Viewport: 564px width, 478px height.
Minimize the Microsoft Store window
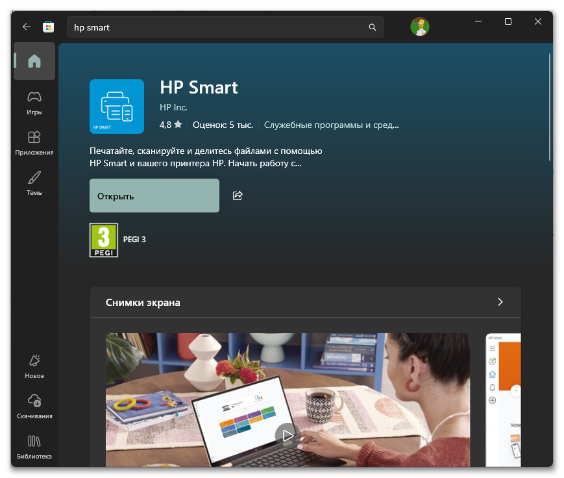coord(478,21)
